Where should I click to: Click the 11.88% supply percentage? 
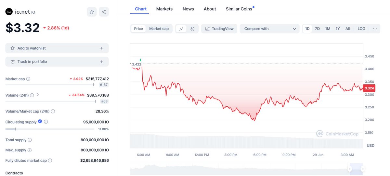pyautogui.click(x=103, y=129)
